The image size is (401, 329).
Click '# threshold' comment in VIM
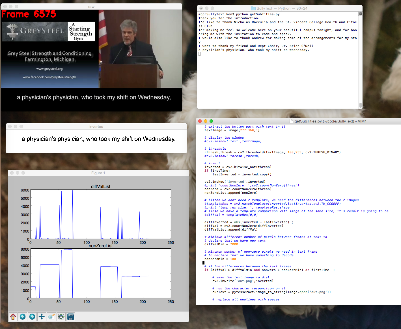215,149
